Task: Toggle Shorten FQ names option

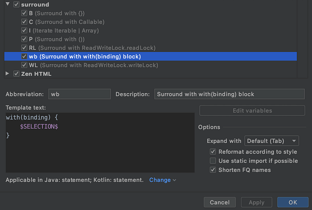Action: click(213, 170)
